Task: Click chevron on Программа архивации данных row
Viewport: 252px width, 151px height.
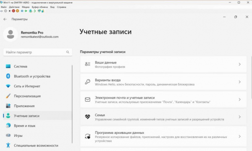Action: coord(239,136)
